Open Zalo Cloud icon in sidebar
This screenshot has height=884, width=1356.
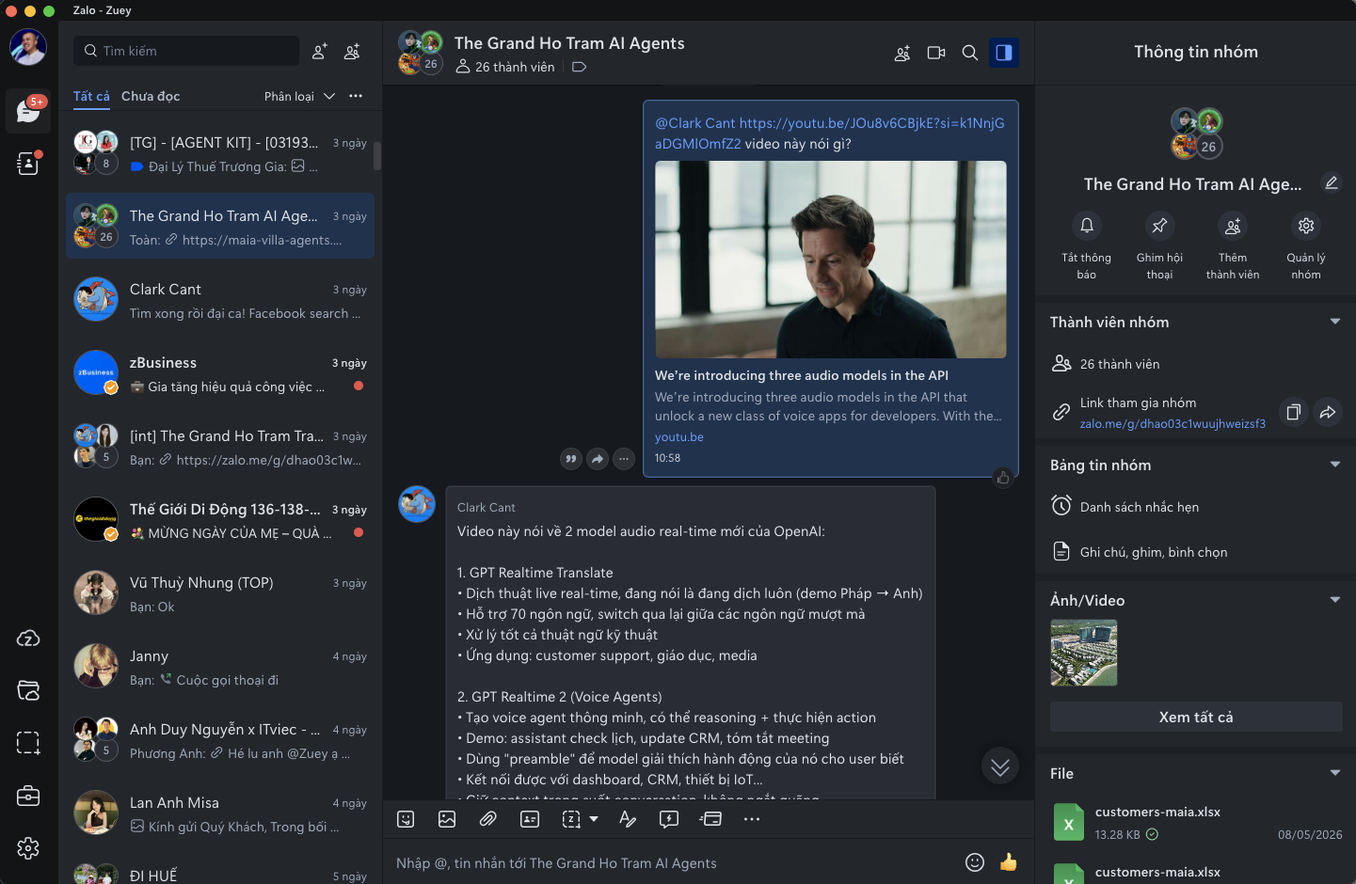pos(28,639)
